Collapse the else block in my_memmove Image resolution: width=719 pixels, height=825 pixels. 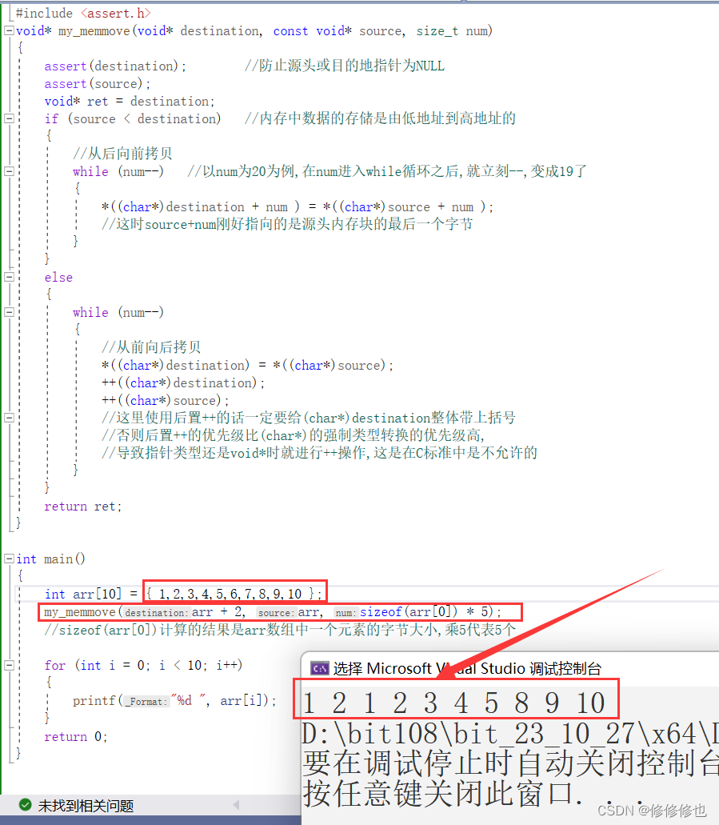click(x=8, y=277)
